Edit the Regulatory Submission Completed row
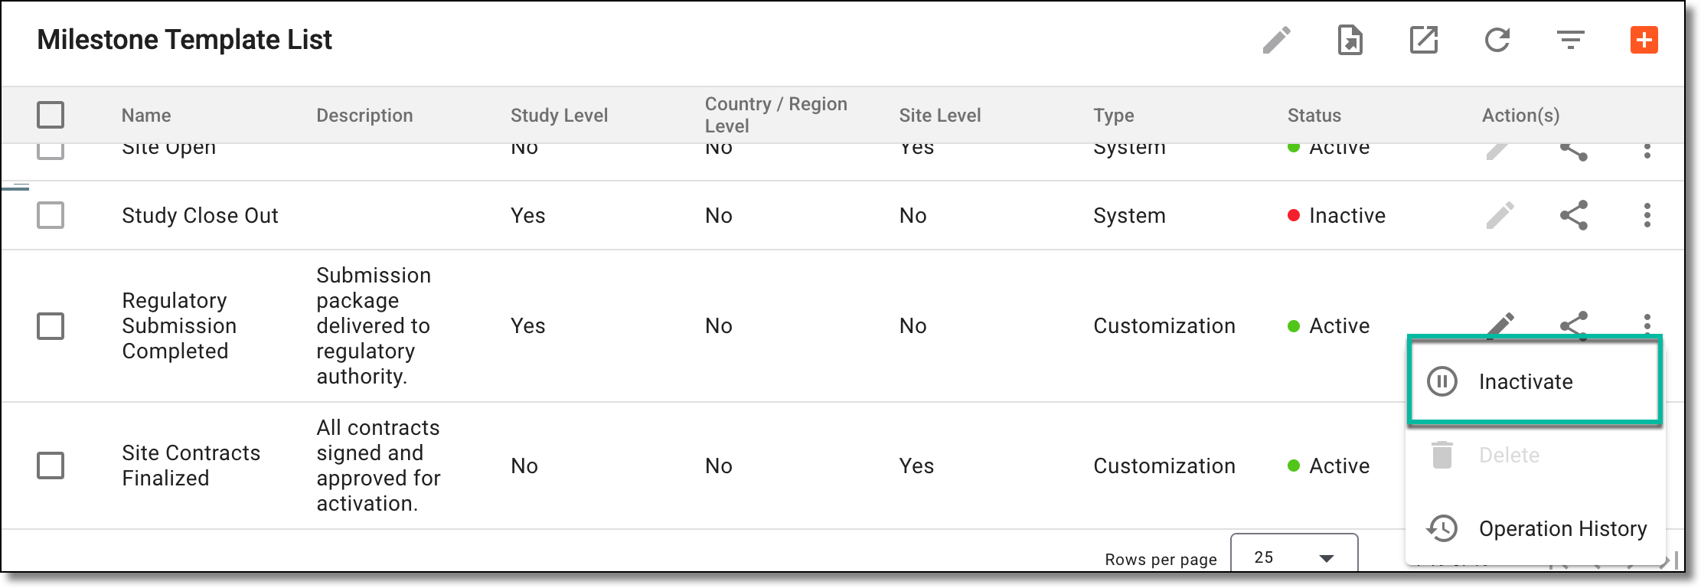Viewport: 1701px width, 588px height. coord(1500,325)
